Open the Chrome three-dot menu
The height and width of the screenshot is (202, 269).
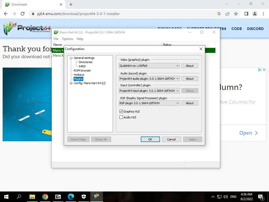(263, 14)
